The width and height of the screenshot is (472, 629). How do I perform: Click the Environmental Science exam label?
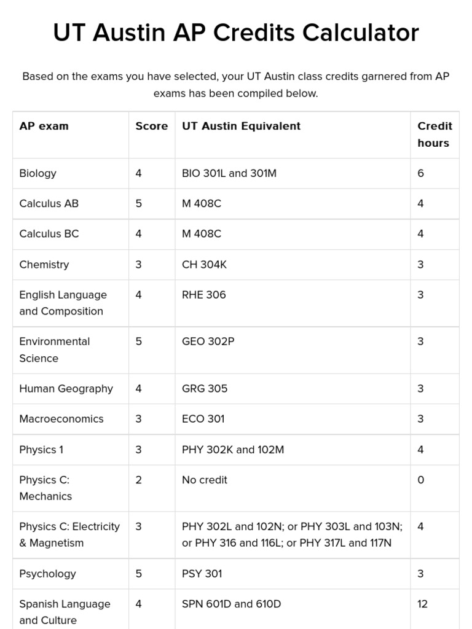click(x=54, y=350)
